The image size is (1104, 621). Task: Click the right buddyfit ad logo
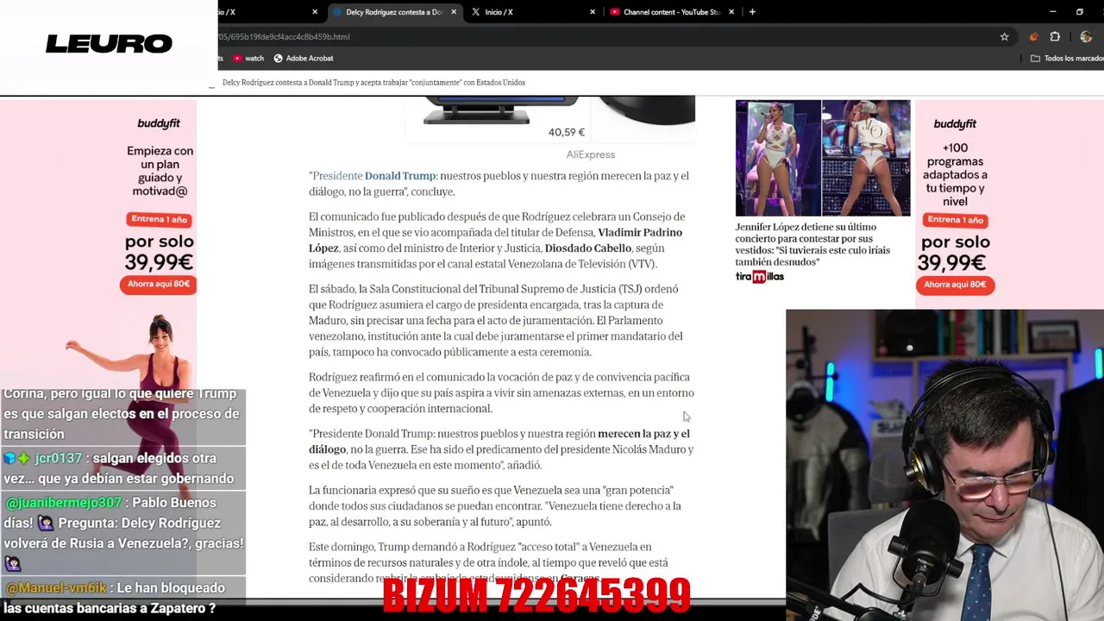pos(955,124)
